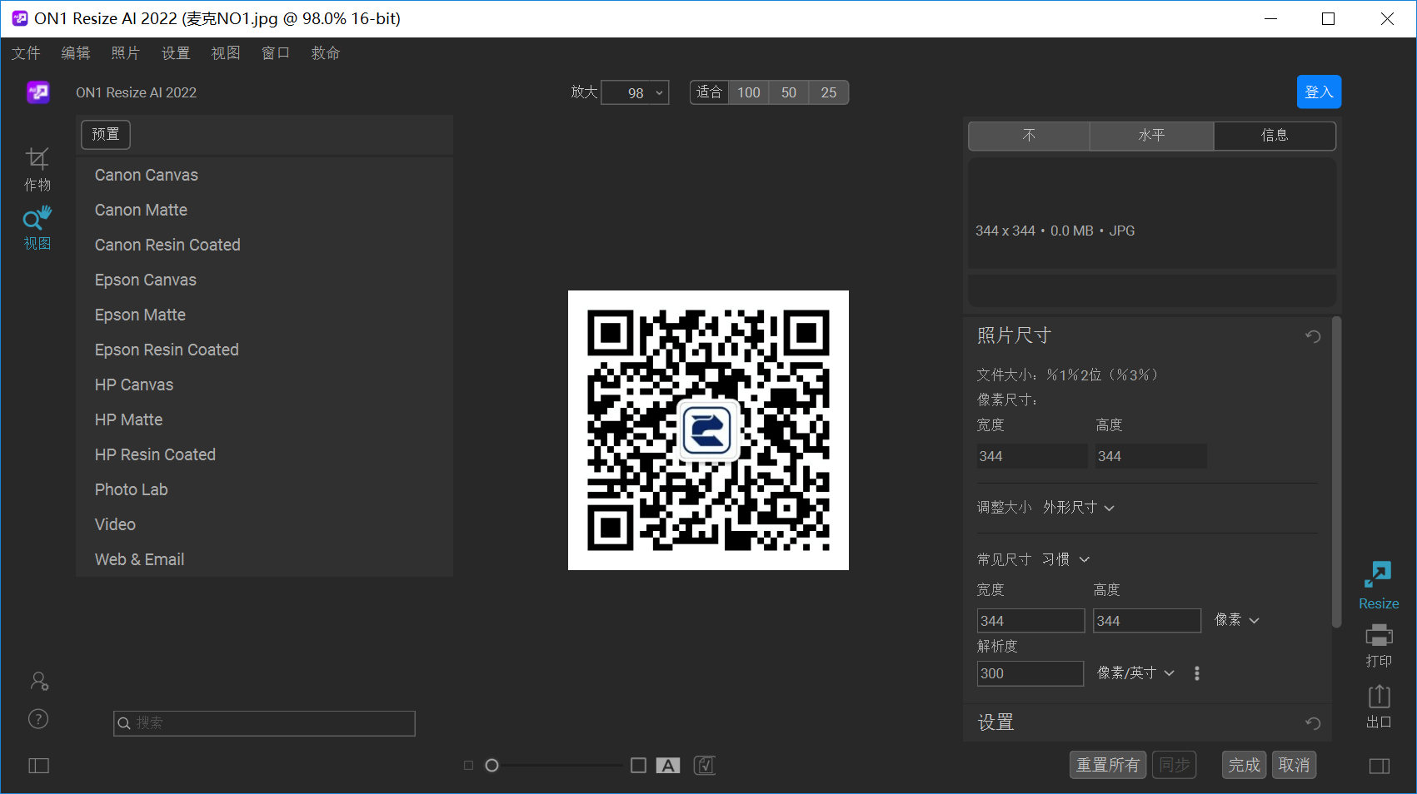Open the Print (打印) icon
The image size is (1417, 794).
[x=1379, y=646]
